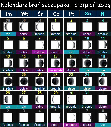The height and width of the screenshot is (127, 111).
Task: Click the 'dobre' label under day 13
Action: click(24, 70)
